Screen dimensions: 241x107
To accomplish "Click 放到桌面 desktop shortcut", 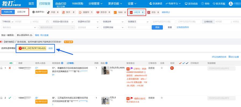I will coord(191,4).
